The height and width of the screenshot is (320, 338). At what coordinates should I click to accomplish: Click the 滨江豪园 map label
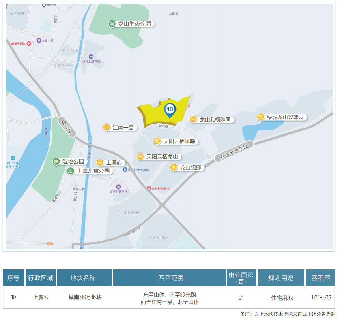[17, 14]
